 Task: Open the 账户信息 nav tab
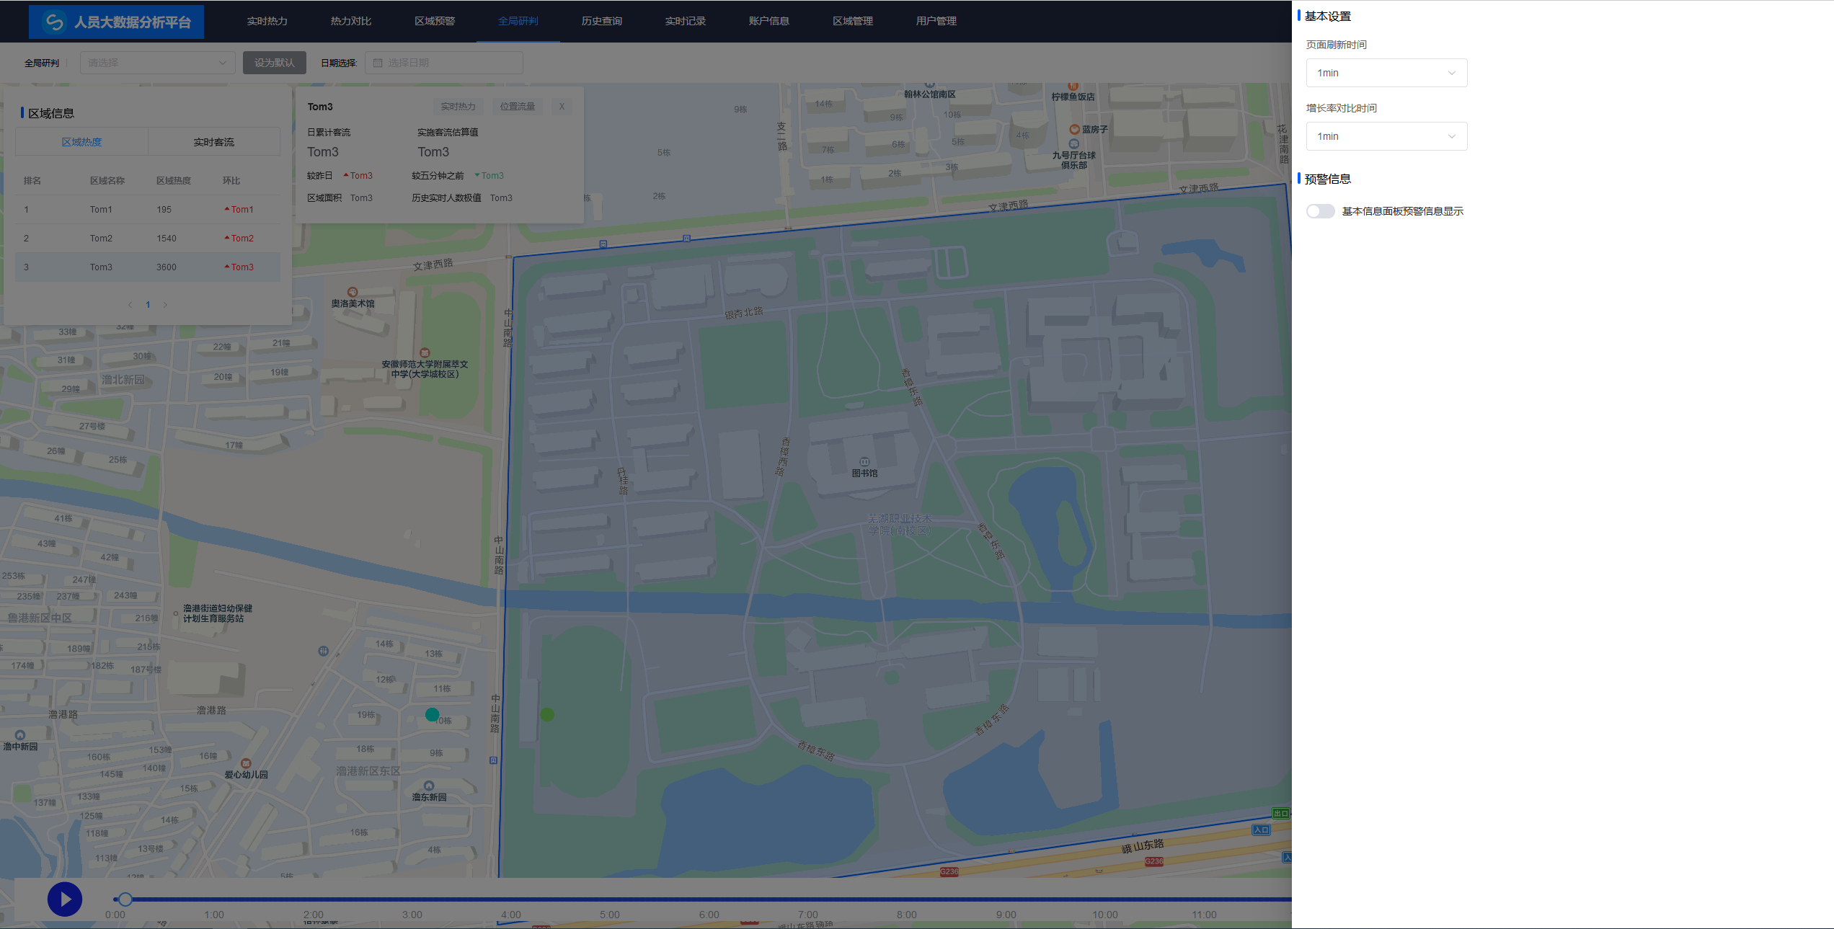tap(769, 21)
